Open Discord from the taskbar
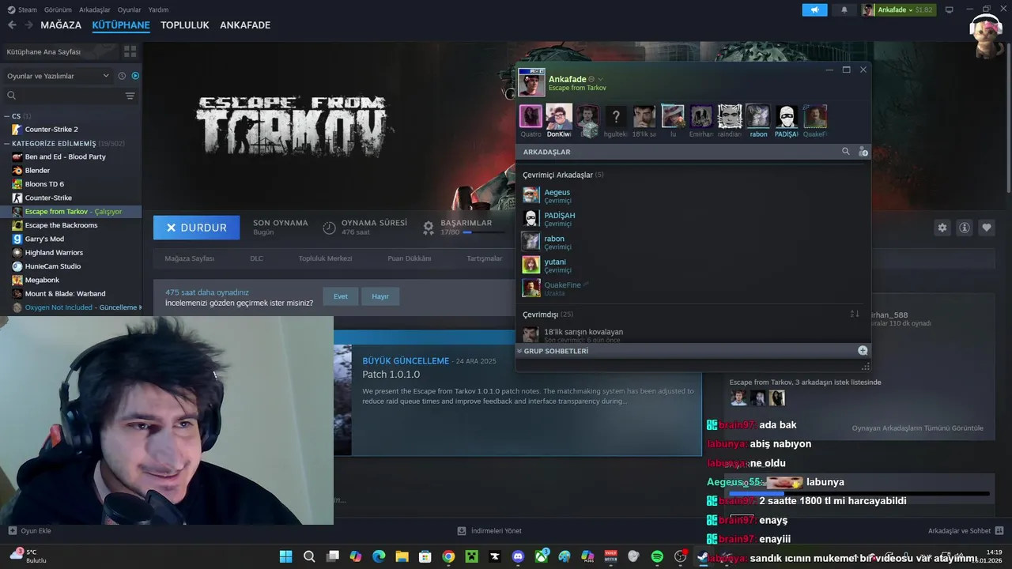This screenshot has height=569, width=1012. pyautogui.click(x=518, y=556)
